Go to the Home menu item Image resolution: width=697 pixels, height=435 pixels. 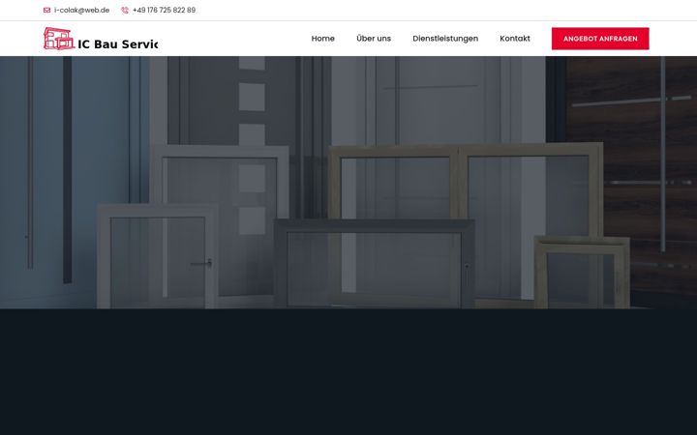322,39
